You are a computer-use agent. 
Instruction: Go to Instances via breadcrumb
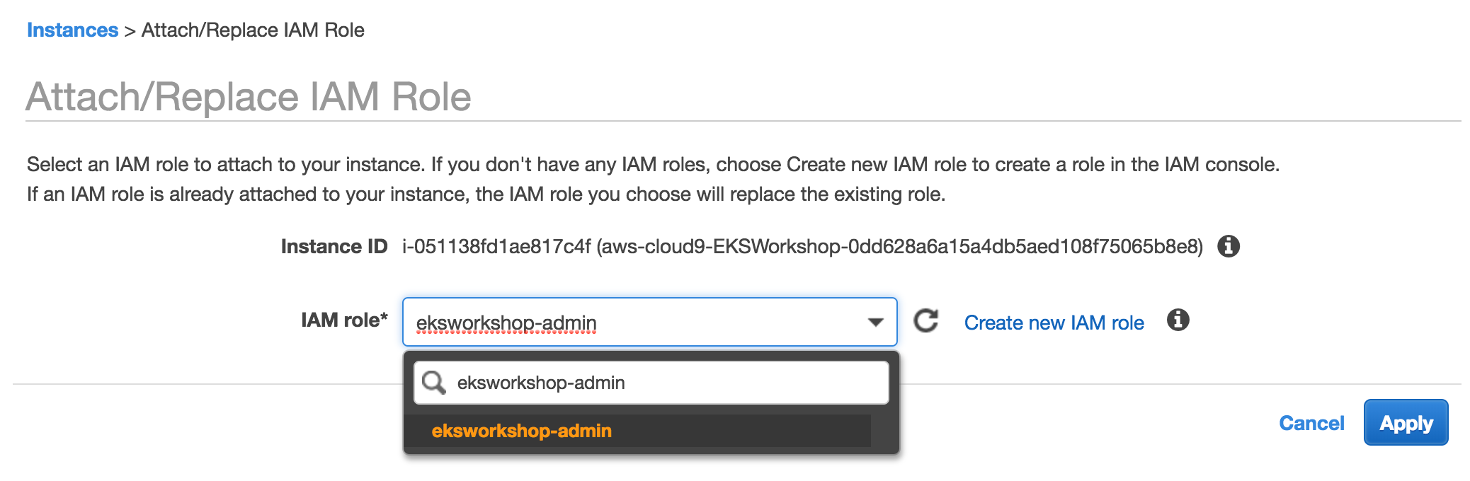tap(72, 30)
